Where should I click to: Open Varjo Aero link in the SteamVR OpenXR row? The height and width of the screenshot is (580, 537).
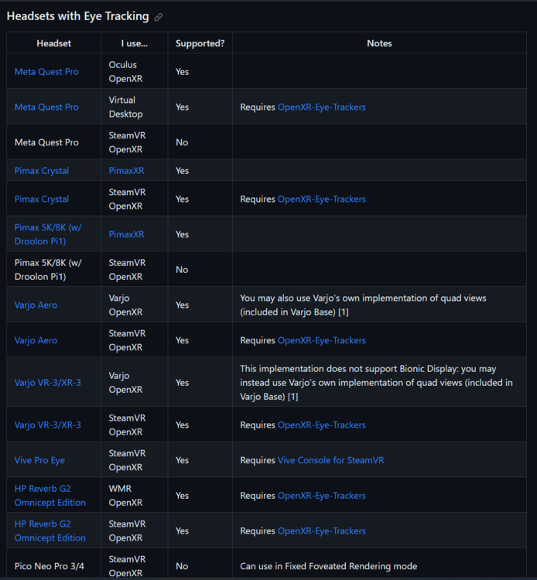tap(36, 340)
